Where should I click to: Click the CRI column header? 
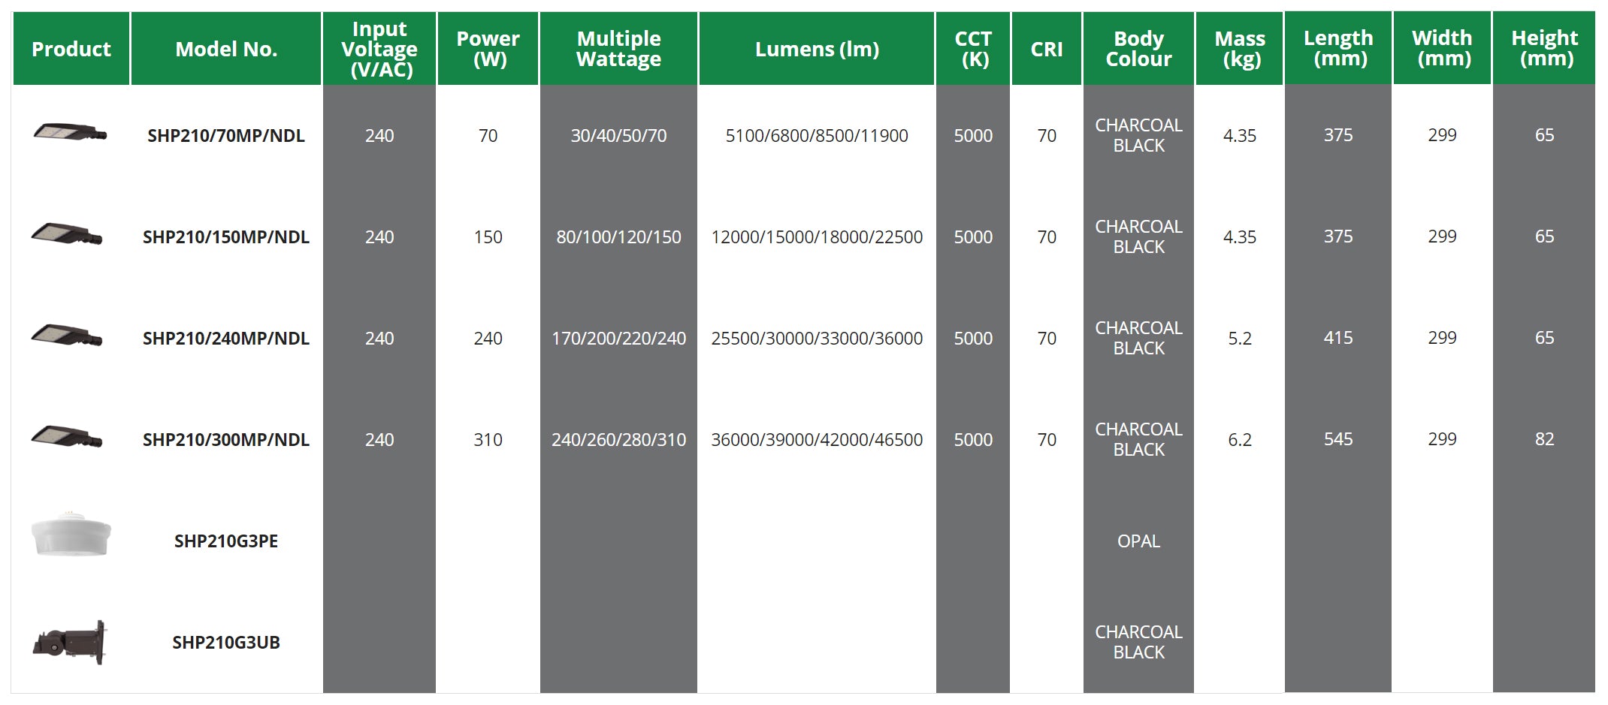[x=1047, y=49]
